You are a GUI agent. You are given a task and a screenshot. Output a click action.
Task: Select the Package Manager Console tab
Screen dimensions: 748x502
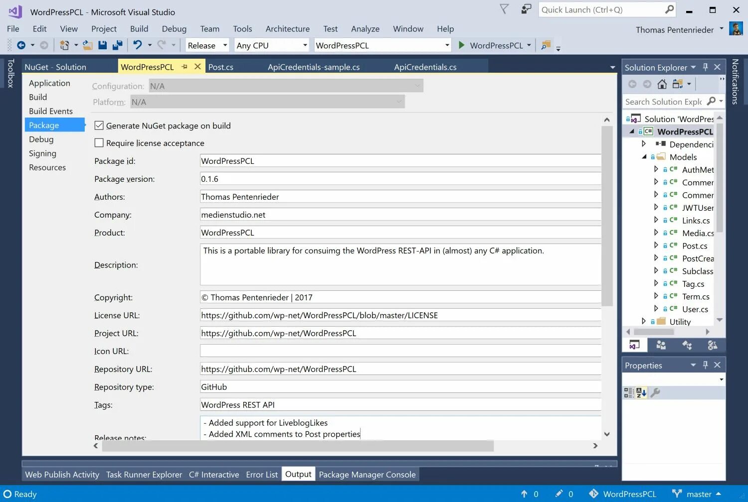(x=367, y=475)
